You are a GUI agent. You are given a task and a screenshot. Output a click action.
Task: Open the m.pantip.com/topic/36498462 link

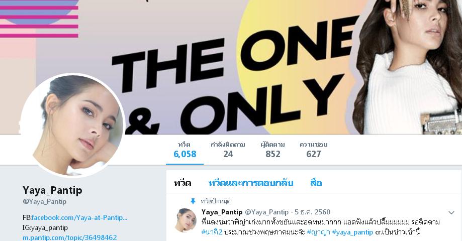click(x=70, y=237)
